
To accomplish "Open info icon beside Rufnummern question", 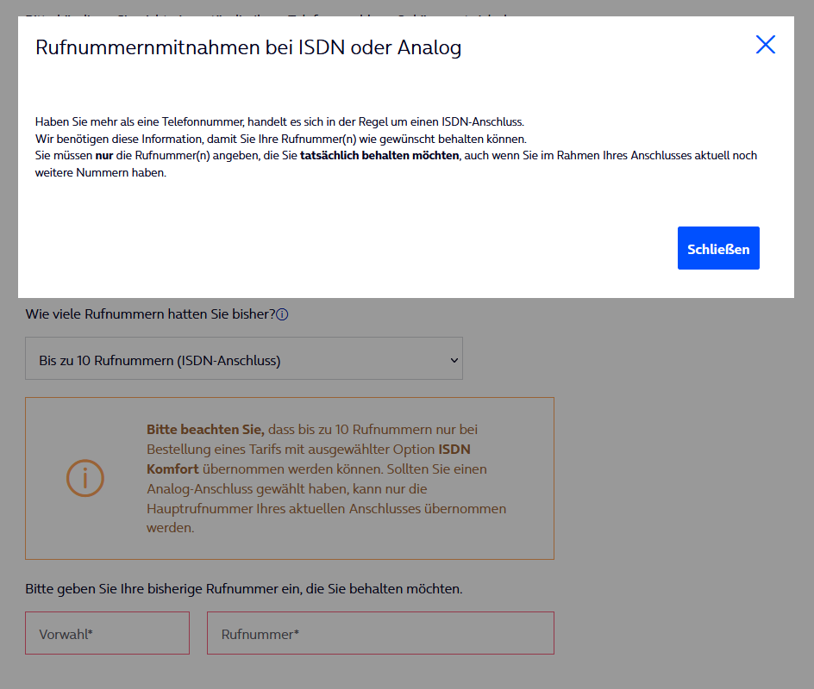I will (282, 314).
